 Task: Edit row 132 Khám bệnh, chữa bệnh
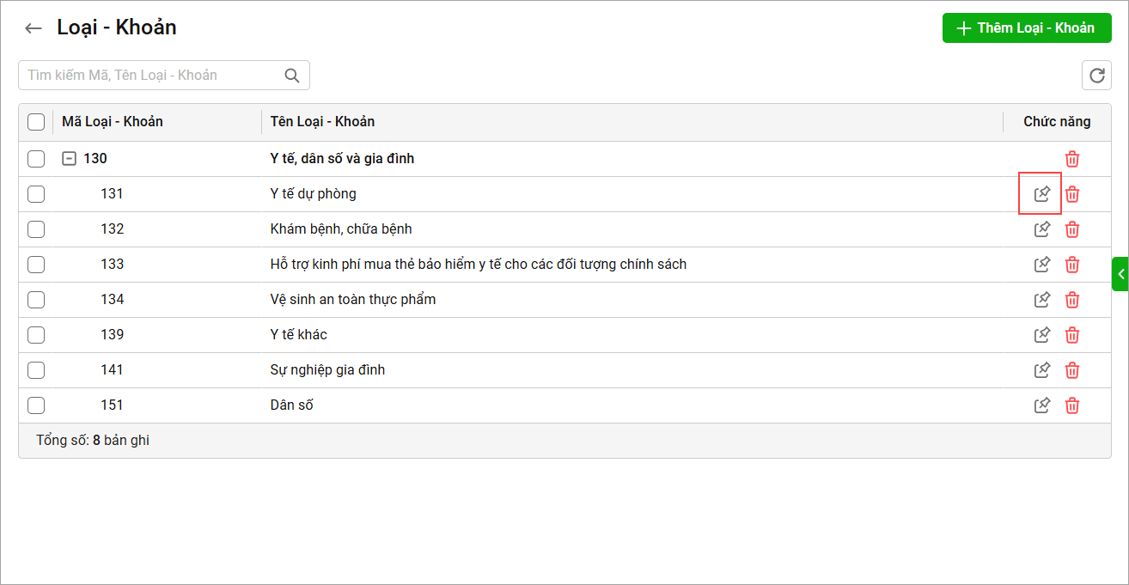(1041, 229)
